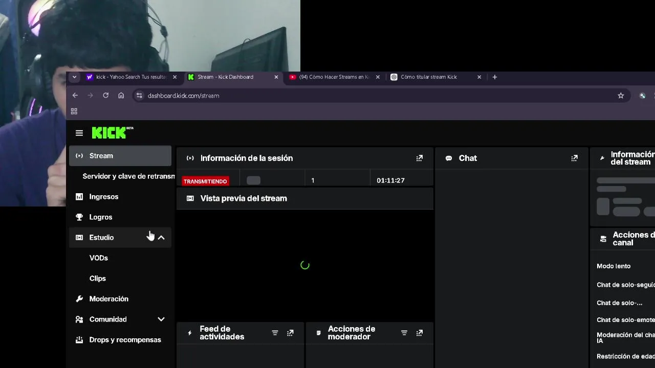Pop out the Acciones de moderador panel

tap(420, 333)
